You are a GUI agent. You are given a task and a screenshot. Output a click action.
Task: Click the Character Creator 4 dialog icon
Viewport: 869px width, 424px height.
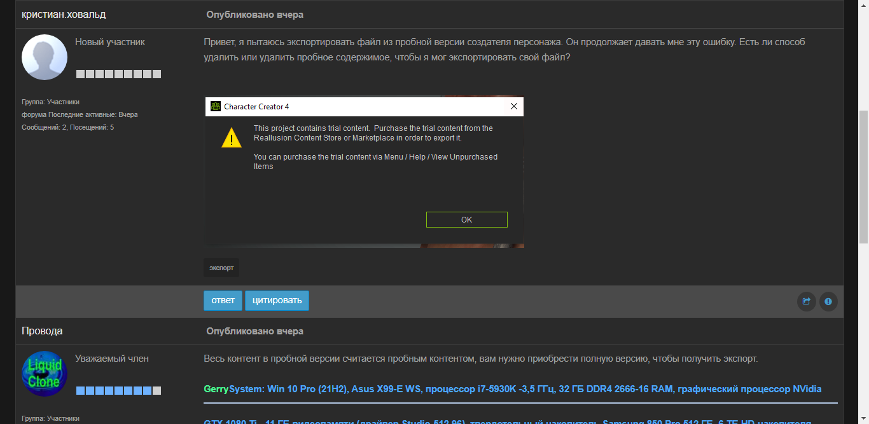click(x=216, y=107)
